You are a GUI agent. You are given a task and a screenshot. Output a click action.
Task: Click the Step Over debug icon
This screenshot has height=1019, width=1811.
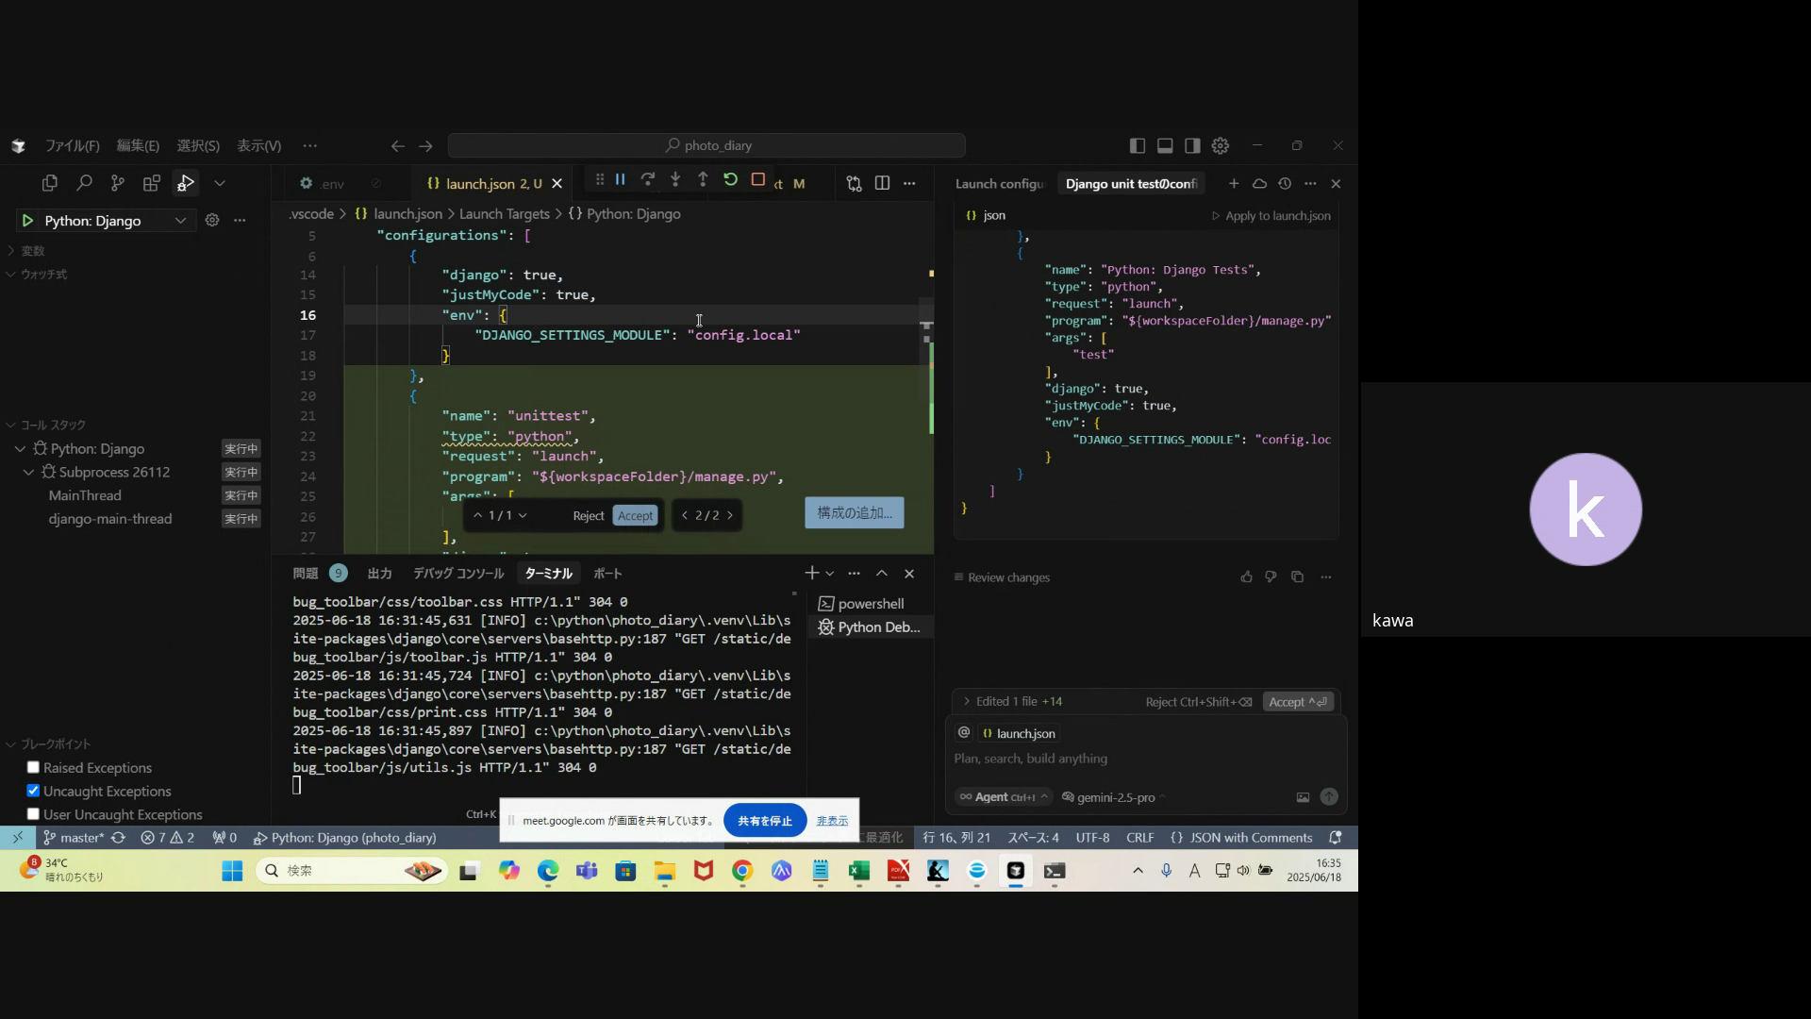[x=648, y=179]
